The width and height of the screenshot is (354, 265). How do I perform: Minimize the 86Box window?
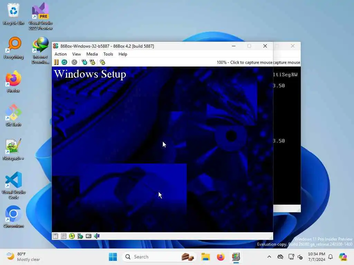tap(234, 46)
